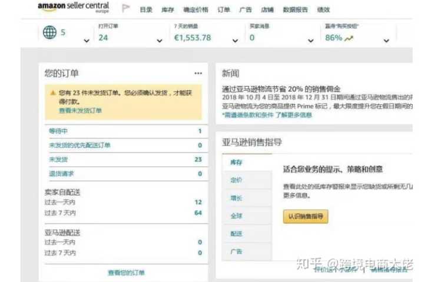
Task: Switch to the 全球 tab in sales coaching
Action: [236, 215]
